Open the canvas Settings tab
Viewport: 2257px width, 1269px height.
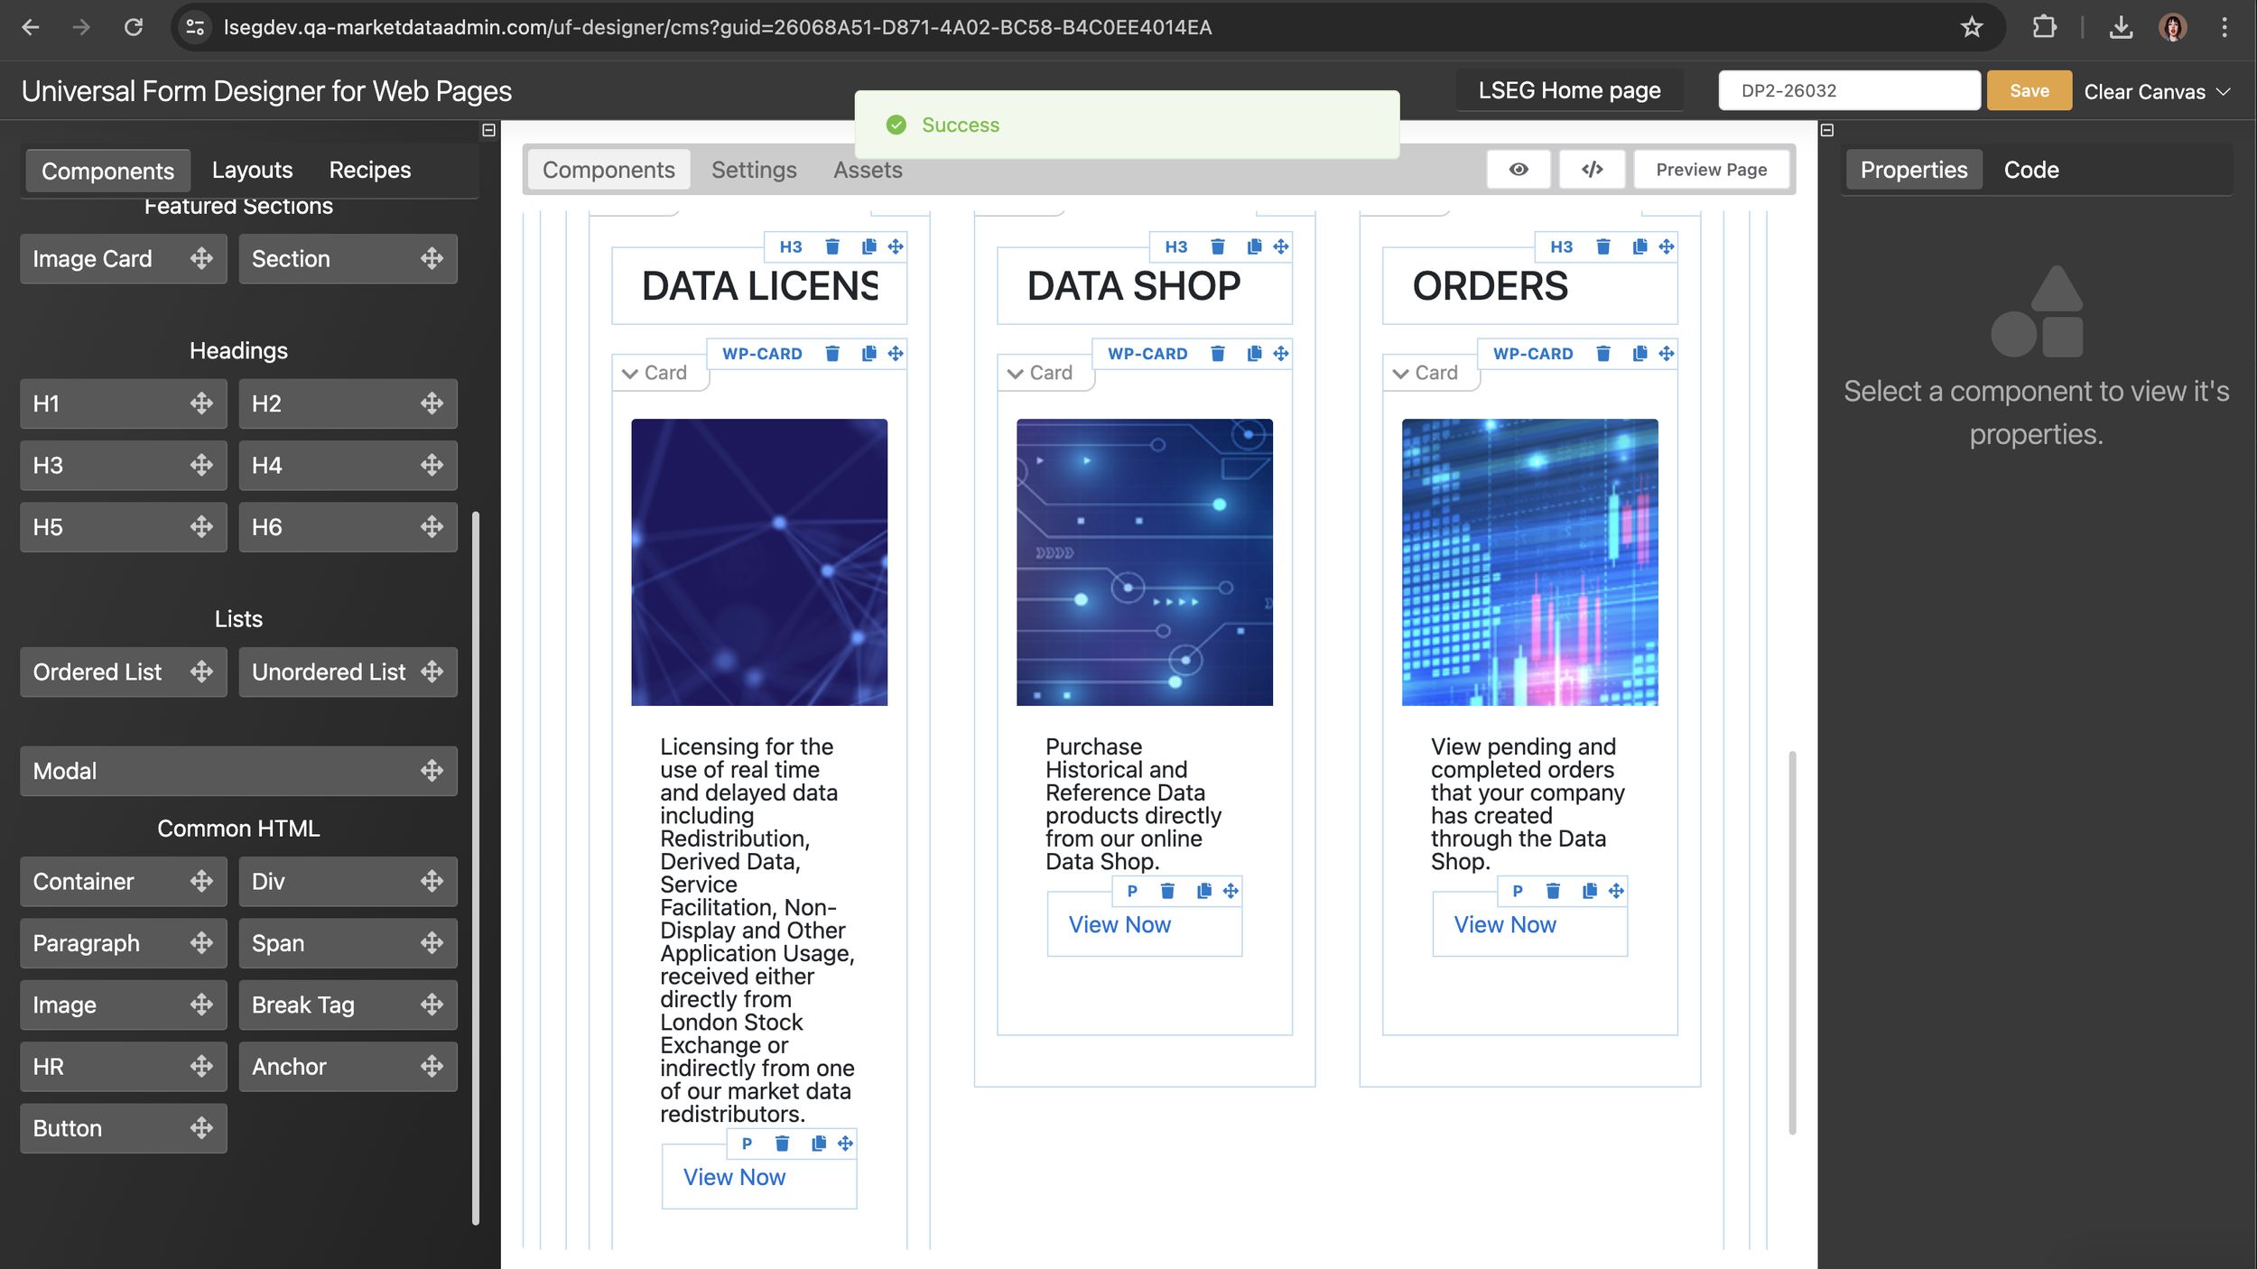pos(753,170)
